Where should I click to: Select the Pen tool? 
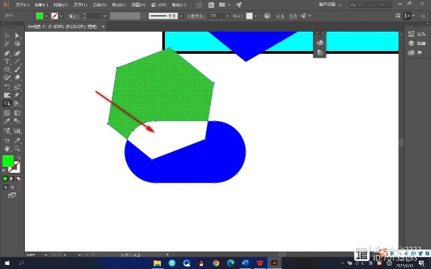[x=7, y=53]
